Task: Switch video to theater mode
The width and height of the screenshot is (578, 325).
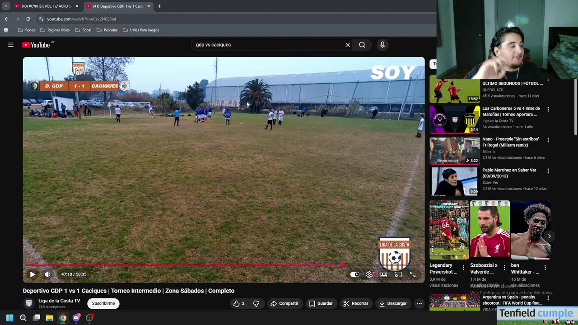Action: click(x=384, y=274)
